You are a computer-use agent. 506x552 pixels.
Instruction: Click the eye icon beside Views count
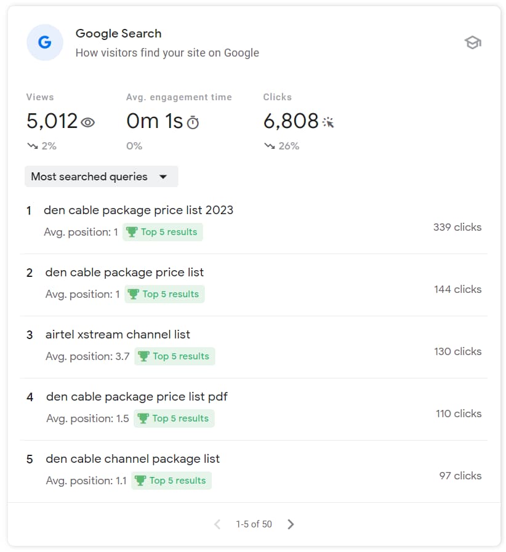(x=88, y=122)
